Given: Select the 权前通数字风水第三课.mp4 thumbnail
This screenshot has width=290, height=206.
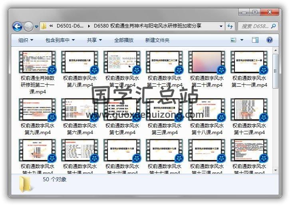Looking at the screenshot, I should 165,110.
